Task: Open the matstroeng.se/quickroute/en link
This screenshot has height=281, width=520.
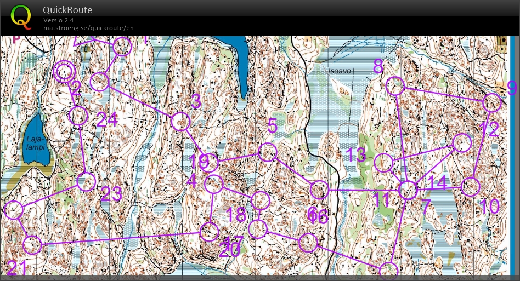Action: [88, 28]
